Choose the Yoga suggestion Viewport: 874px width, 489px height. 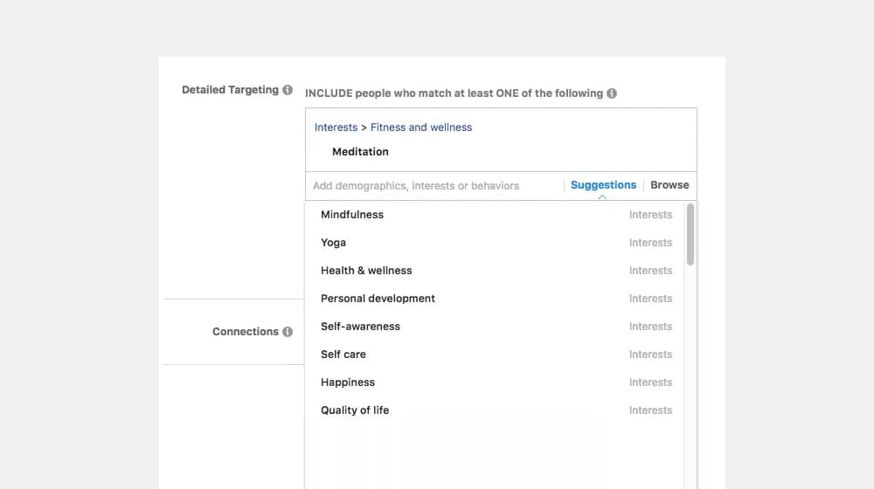(x=333, y=243)
